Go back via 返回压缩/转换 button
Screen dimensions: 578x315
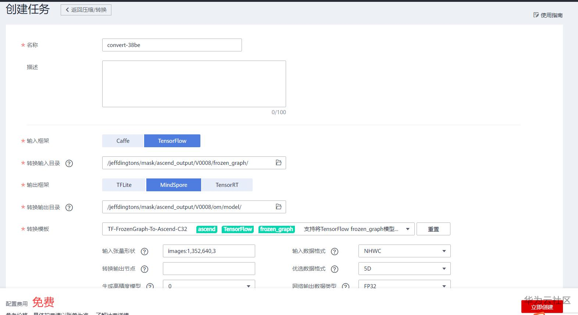86,10
